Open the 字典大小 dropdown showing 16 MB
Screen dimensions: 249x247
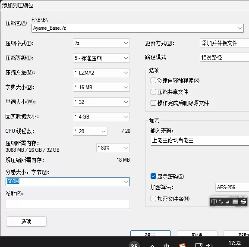point(101,87)
